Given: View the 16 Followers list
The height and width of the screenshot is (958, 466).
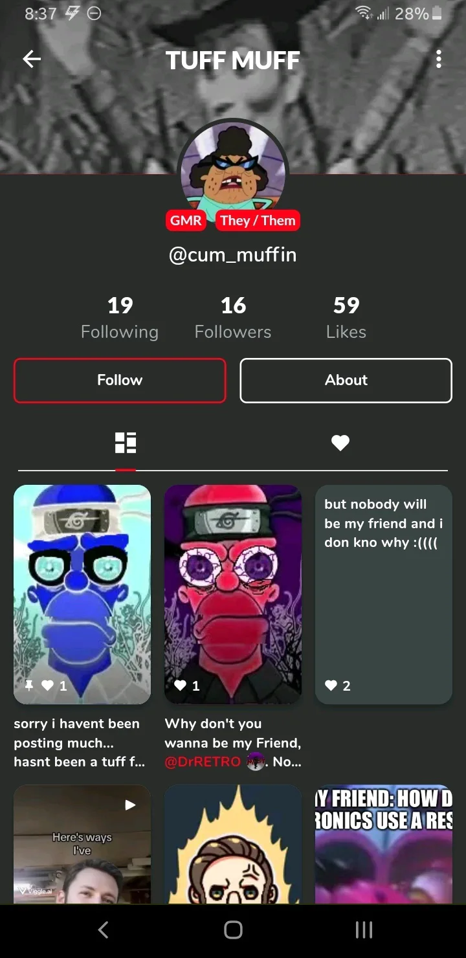Looking at the screenshot, I should tap(233, 317).
